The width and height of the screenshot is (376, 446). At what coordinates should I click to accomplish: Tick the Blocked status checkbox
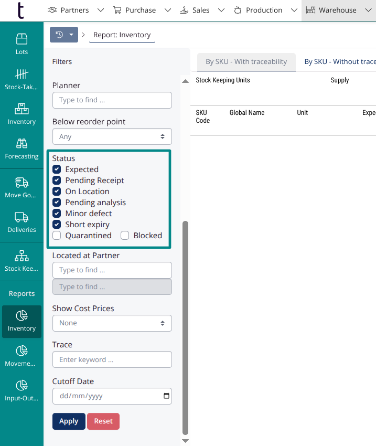tap(125, 236)
